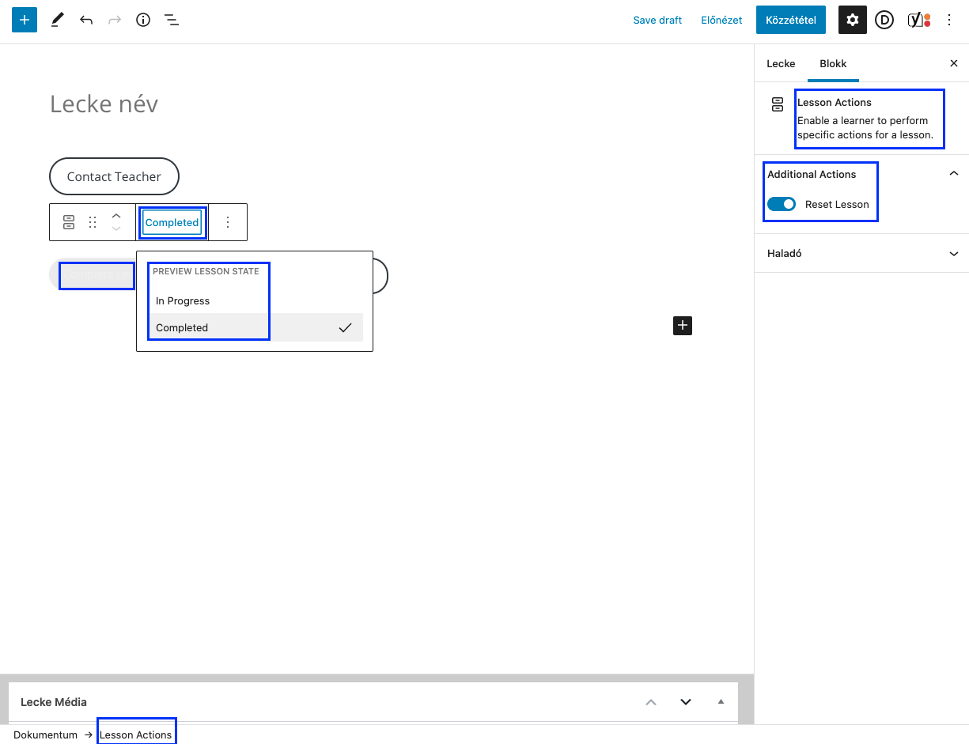Switch to the Lecke tab

click(x=781, y=63)
